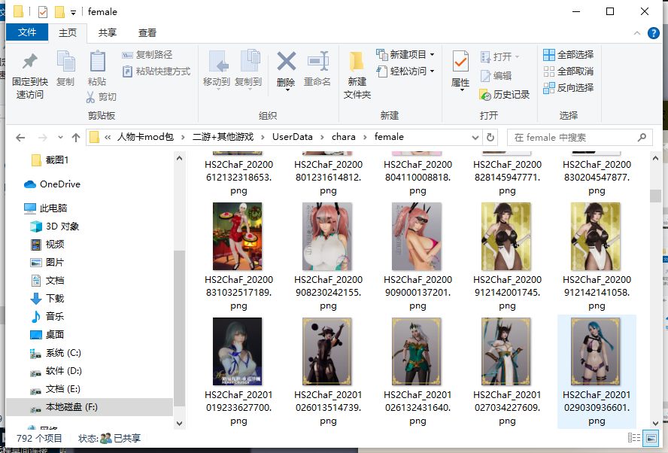
Task: Expand the address bar history dropdown
Action: tap(475, 137)
